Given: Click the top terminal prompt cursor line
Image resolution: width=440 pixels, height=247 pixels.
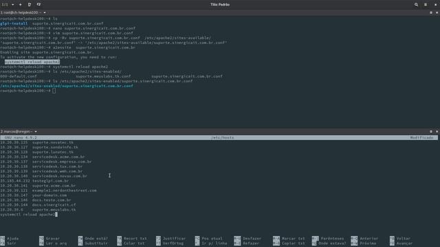Looking at the screenshot, I should (x=27, y=91).
